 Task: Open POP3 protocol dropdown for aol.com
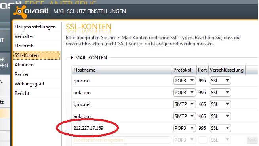click(x=185, y=93)
